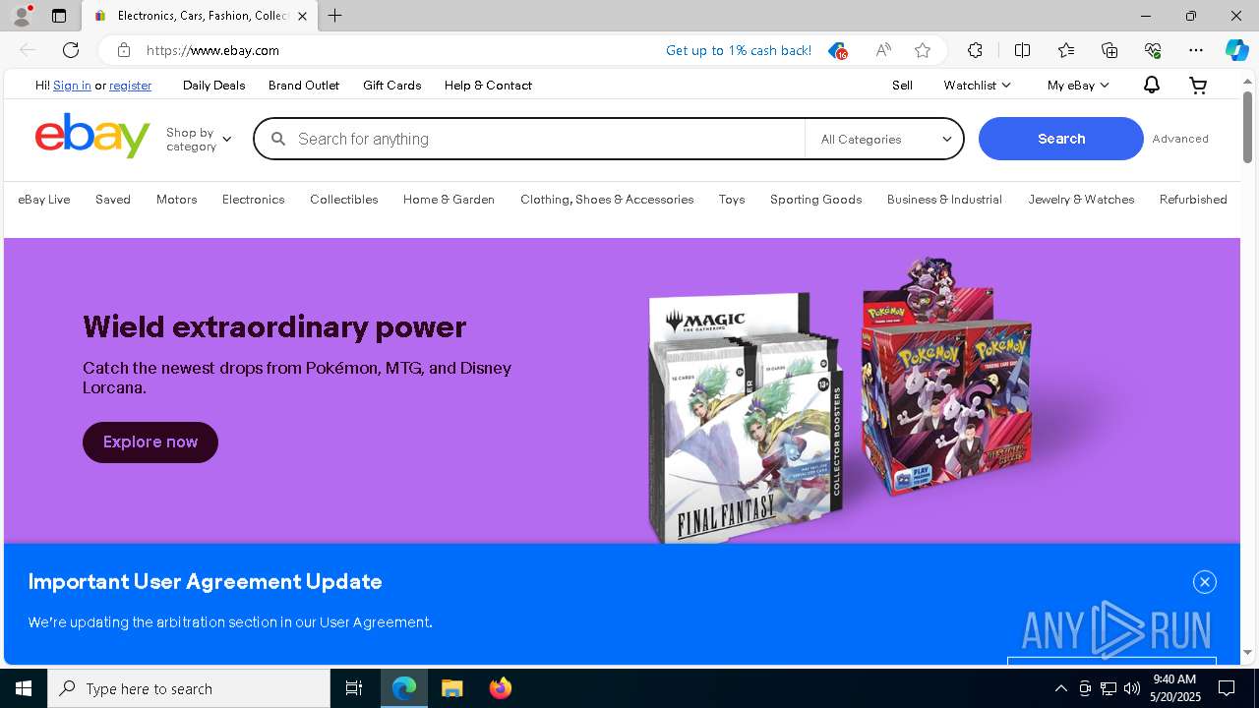Viewport: 1259px width, 708px height.
Task: Go to the eBay logo homepage
Action: (92, 136)
